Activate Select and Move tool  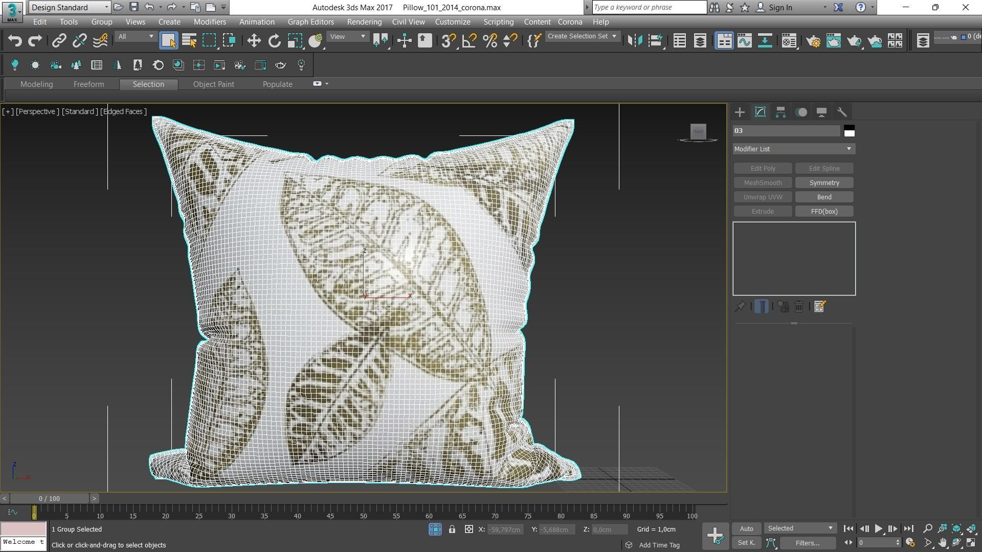coord(254,41)
